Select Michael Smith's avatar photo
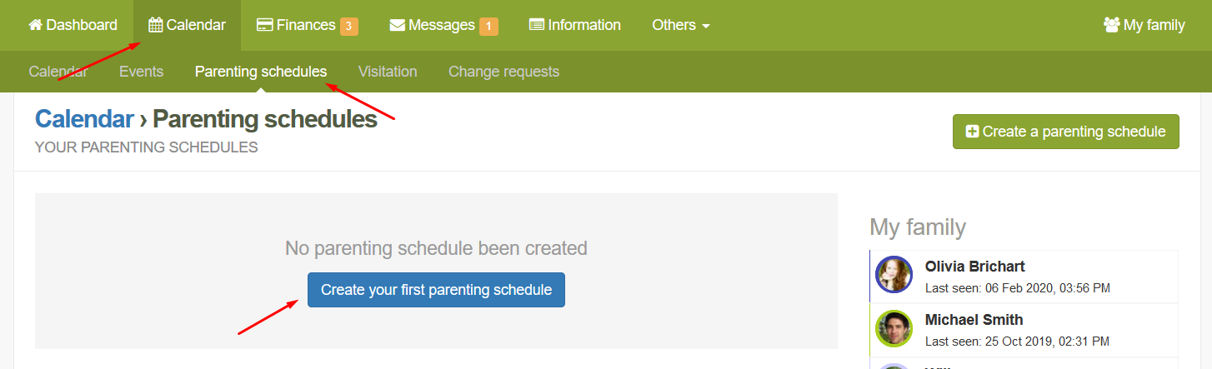 [x=894, y=328]
